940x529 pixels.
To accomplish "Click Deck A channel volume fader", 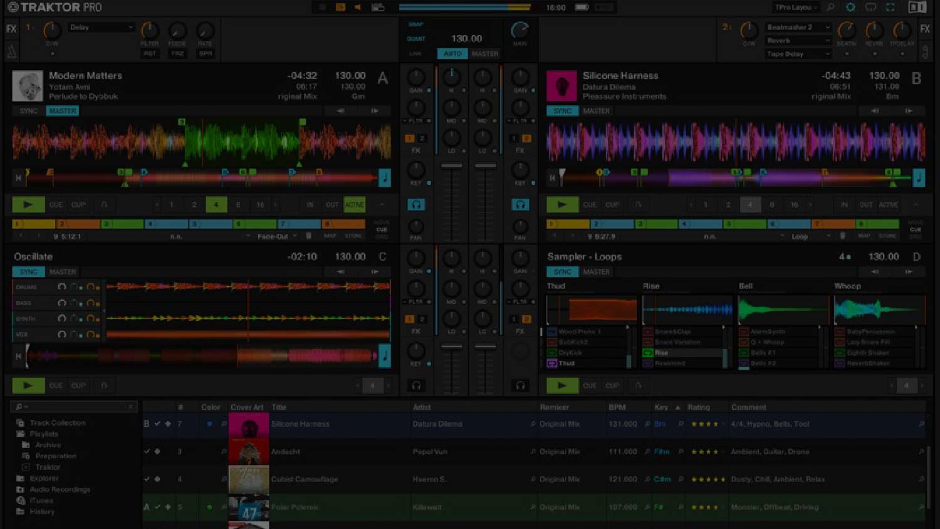I will tap(452, 166).
